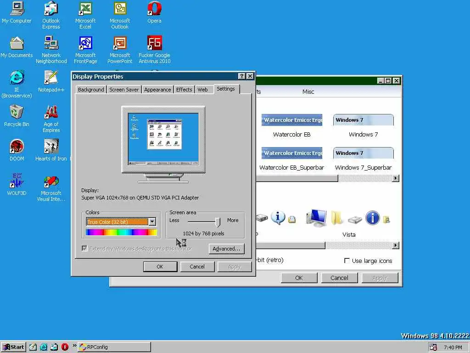Select the Vista icon set preview
The image size is (470, 353).
pyautogui.click(x=349, y=222)
